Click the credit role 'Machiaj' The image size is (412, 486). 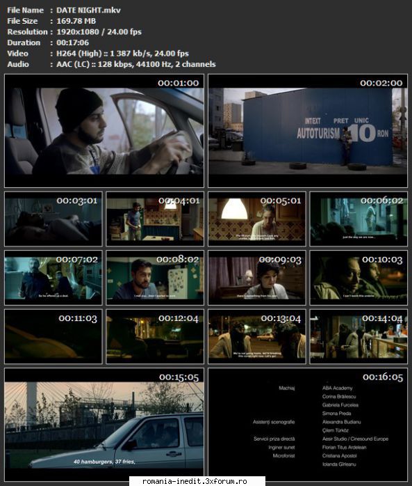[287, 388]
